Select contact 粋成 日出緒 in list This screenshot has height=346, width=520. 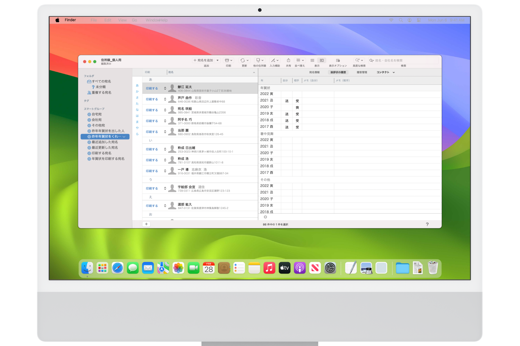[200, 149]
